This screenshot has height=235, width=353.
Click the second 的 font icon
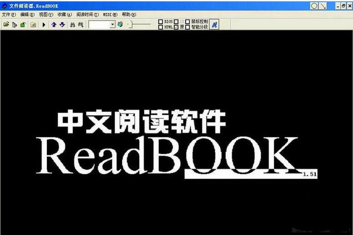(81, 25)
